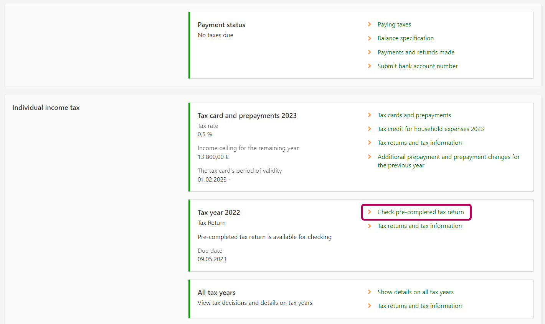
Task: Click the No taxes due status text
Action: pyautogui.click(x=215, y=35)
